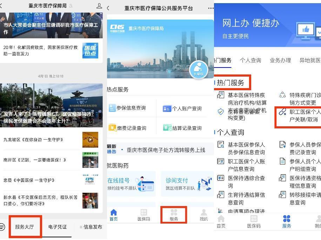Open 医保码 on the 网上办 services screen

pos(254,222)
